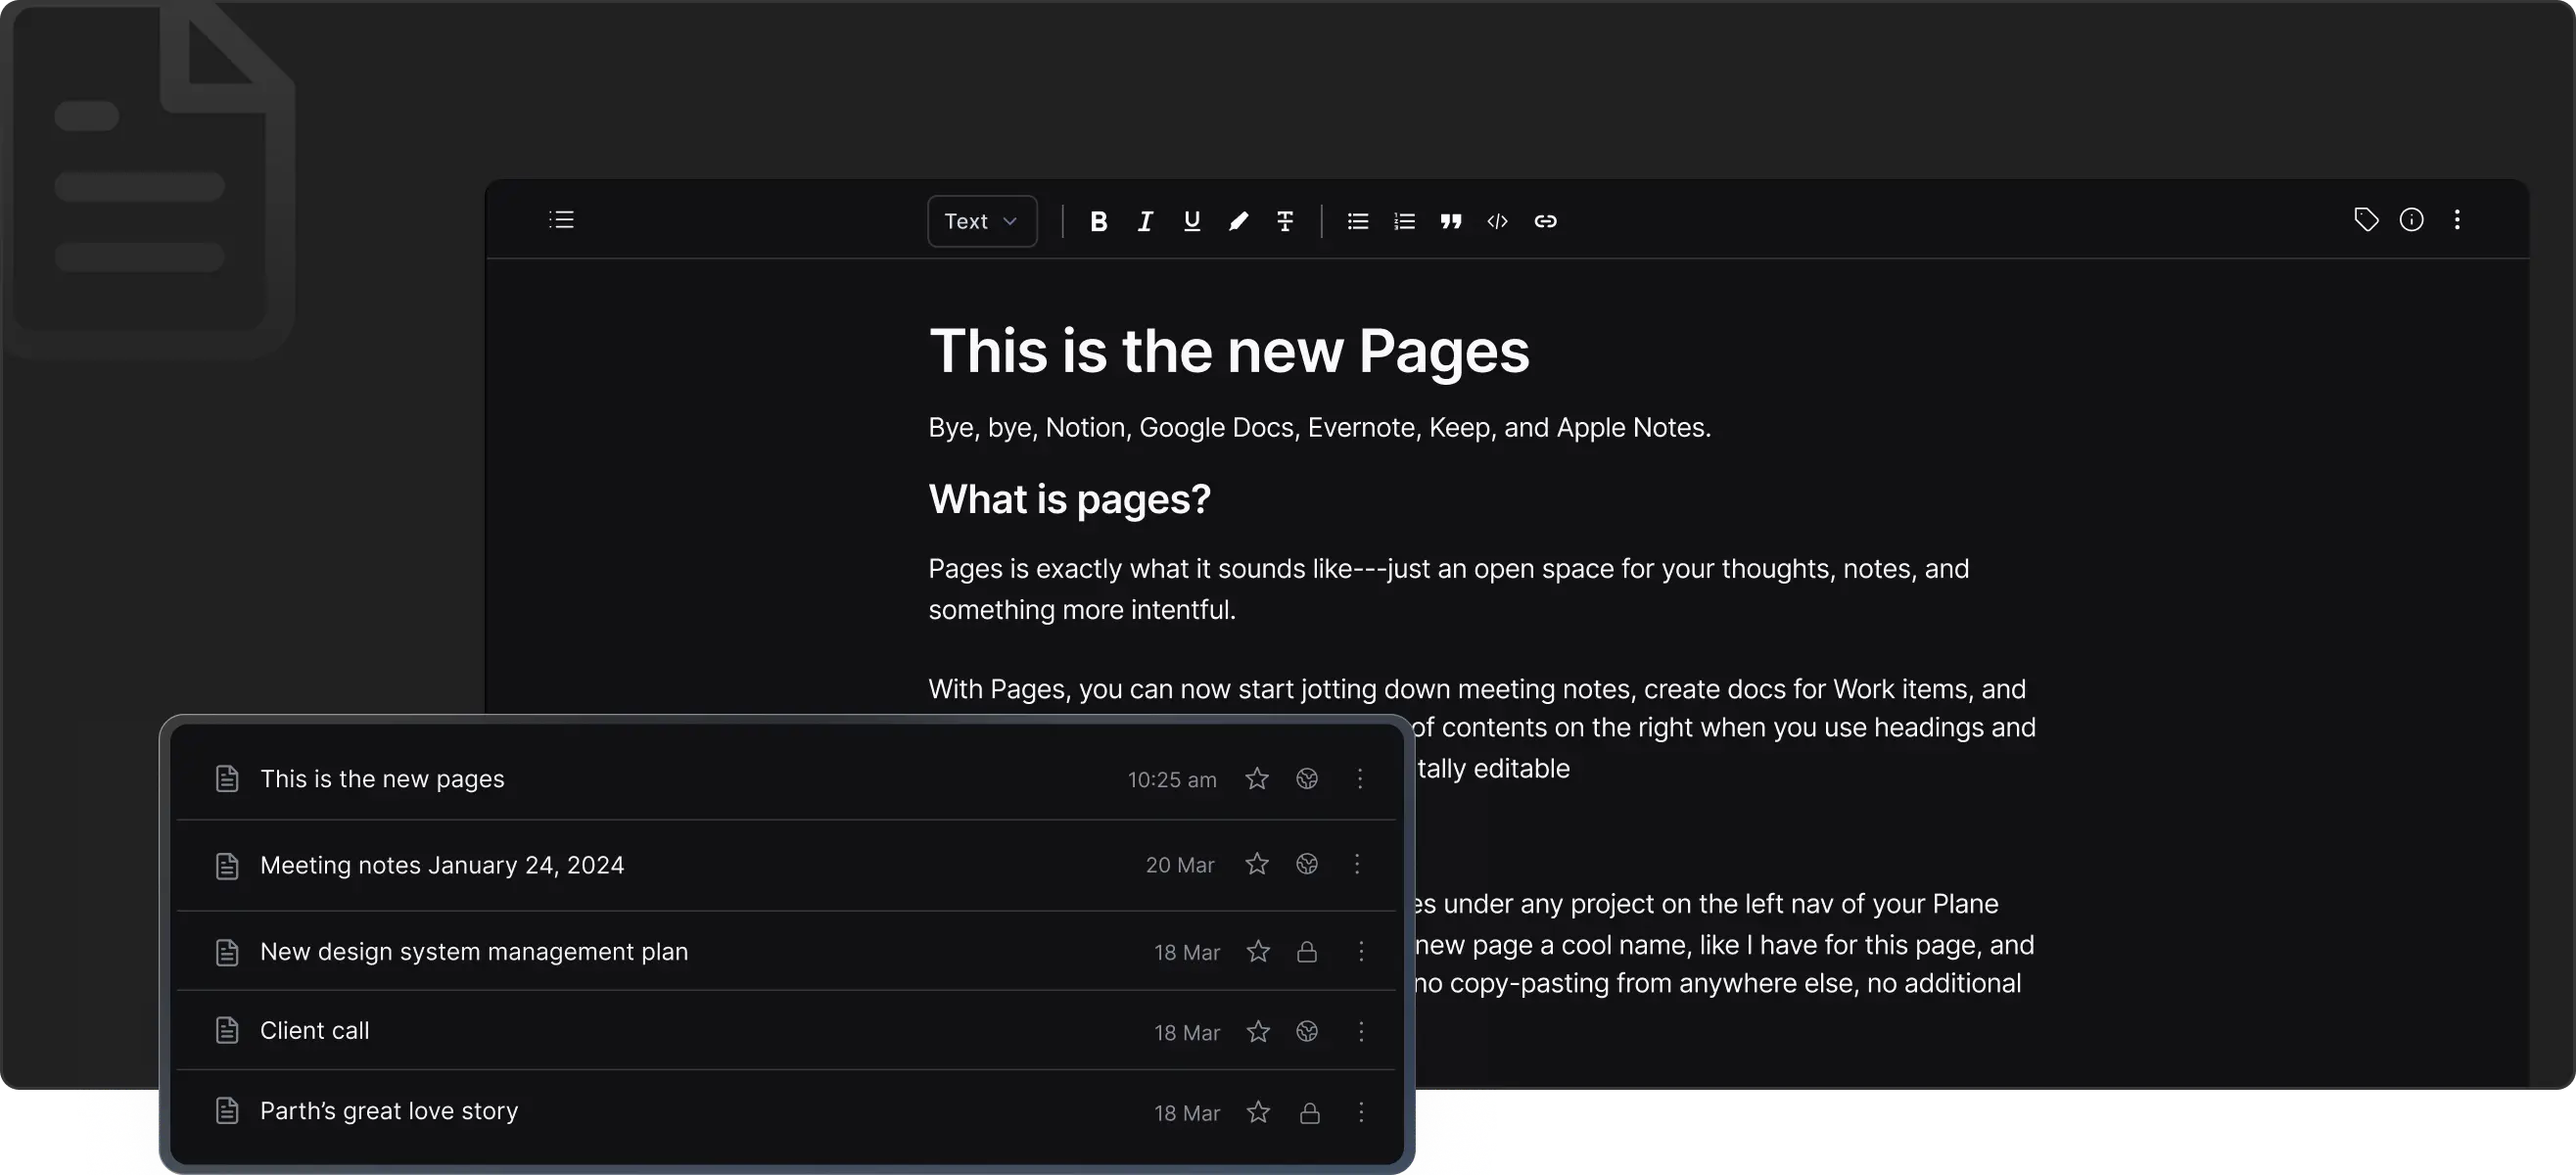Image resolution: width=2576 pixels, height=1175 pixels.
Task: Star the 'This is the new pages' page
Action: 1257,778
